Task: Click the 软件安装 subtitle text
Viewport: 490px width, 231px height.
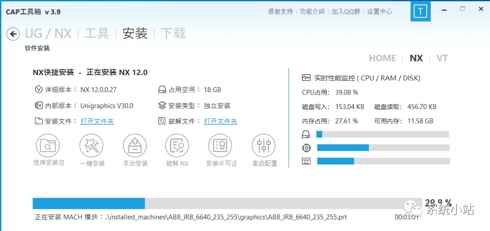Action: [x=37, y=48]
